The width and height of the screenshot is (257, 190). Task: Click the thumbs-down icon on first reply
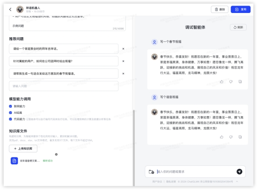231,81
